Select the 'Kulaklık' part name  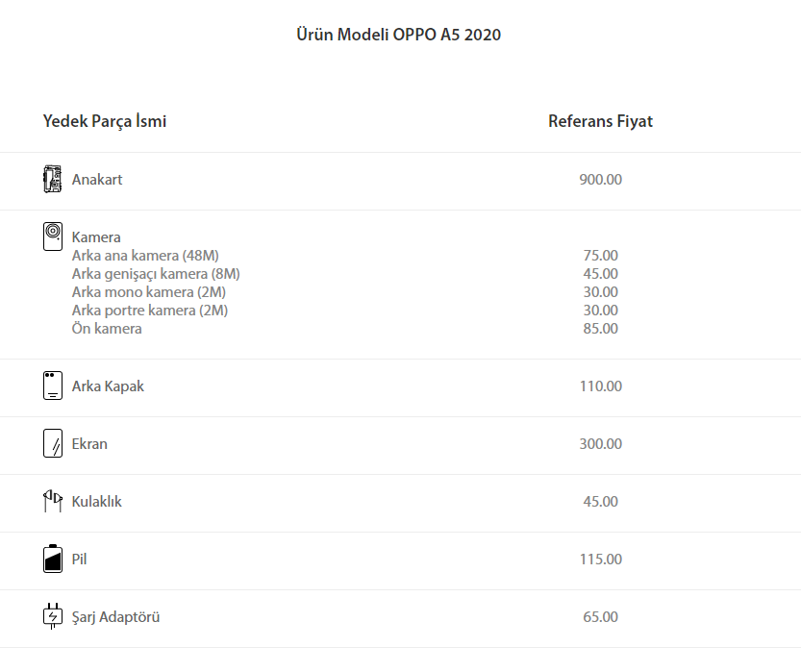click(x=96, y=502)
